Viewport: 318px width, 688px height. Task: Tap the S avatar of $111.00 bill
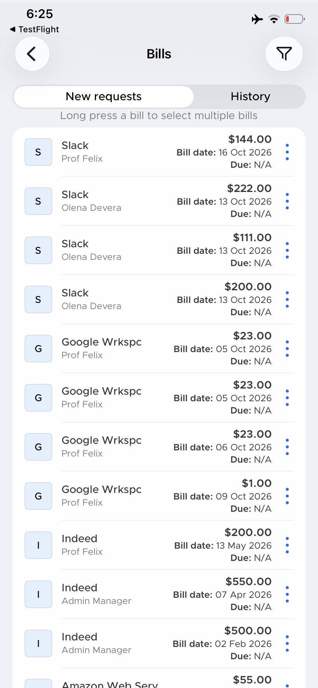tap(38, 250)
